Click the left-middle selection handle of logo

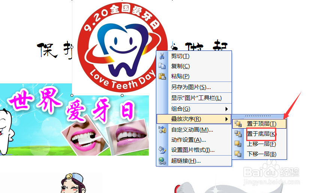point(72,47)
